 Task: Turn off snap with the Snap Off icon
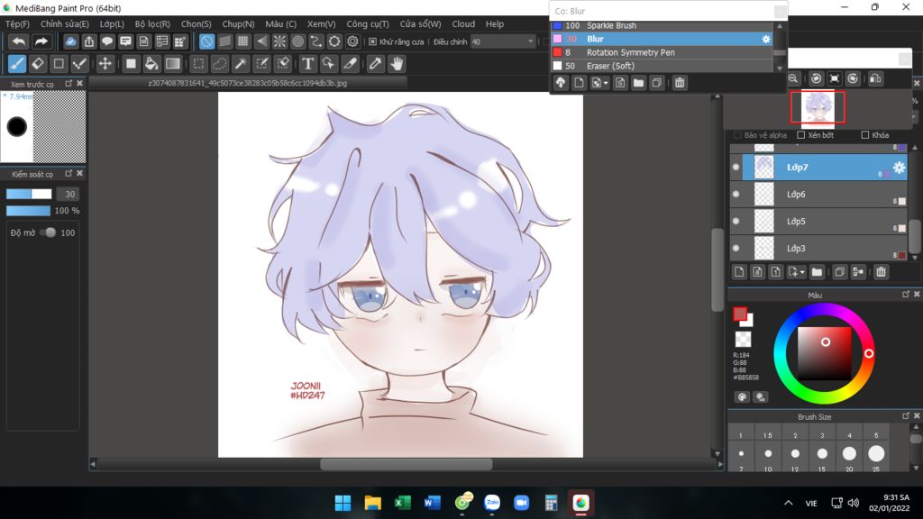[206, 41]
